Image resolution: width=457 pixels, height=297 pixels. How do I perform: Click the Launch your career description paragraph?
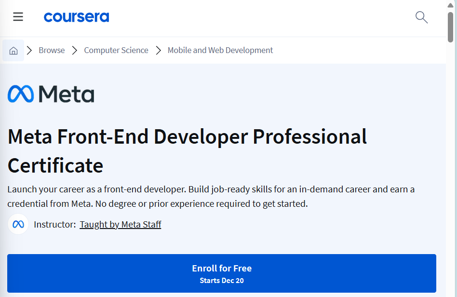(x=211, y=196)
